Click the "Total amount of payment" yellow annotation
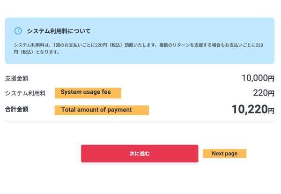The height and width of the screenshot is (194, 281). pyautogui.click(x=102, y=110)
